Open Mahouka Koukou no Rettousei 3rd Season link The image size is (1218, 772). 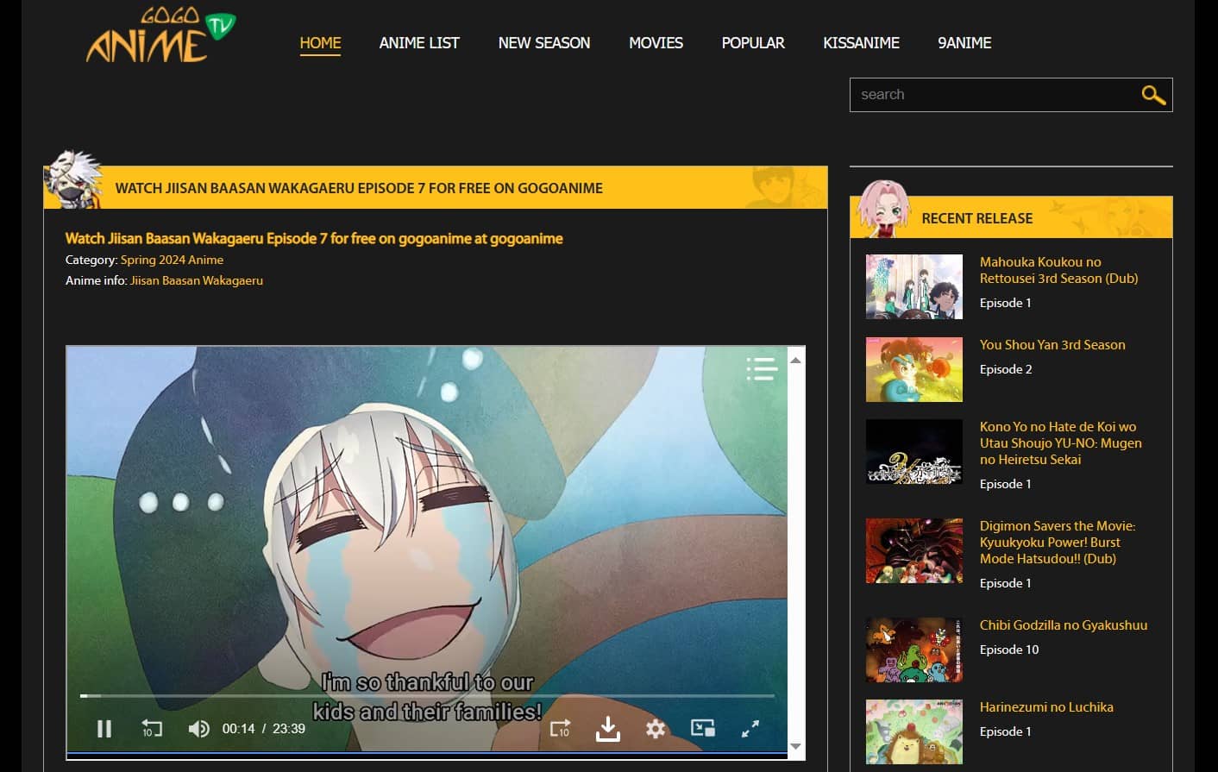point(1058,270)
